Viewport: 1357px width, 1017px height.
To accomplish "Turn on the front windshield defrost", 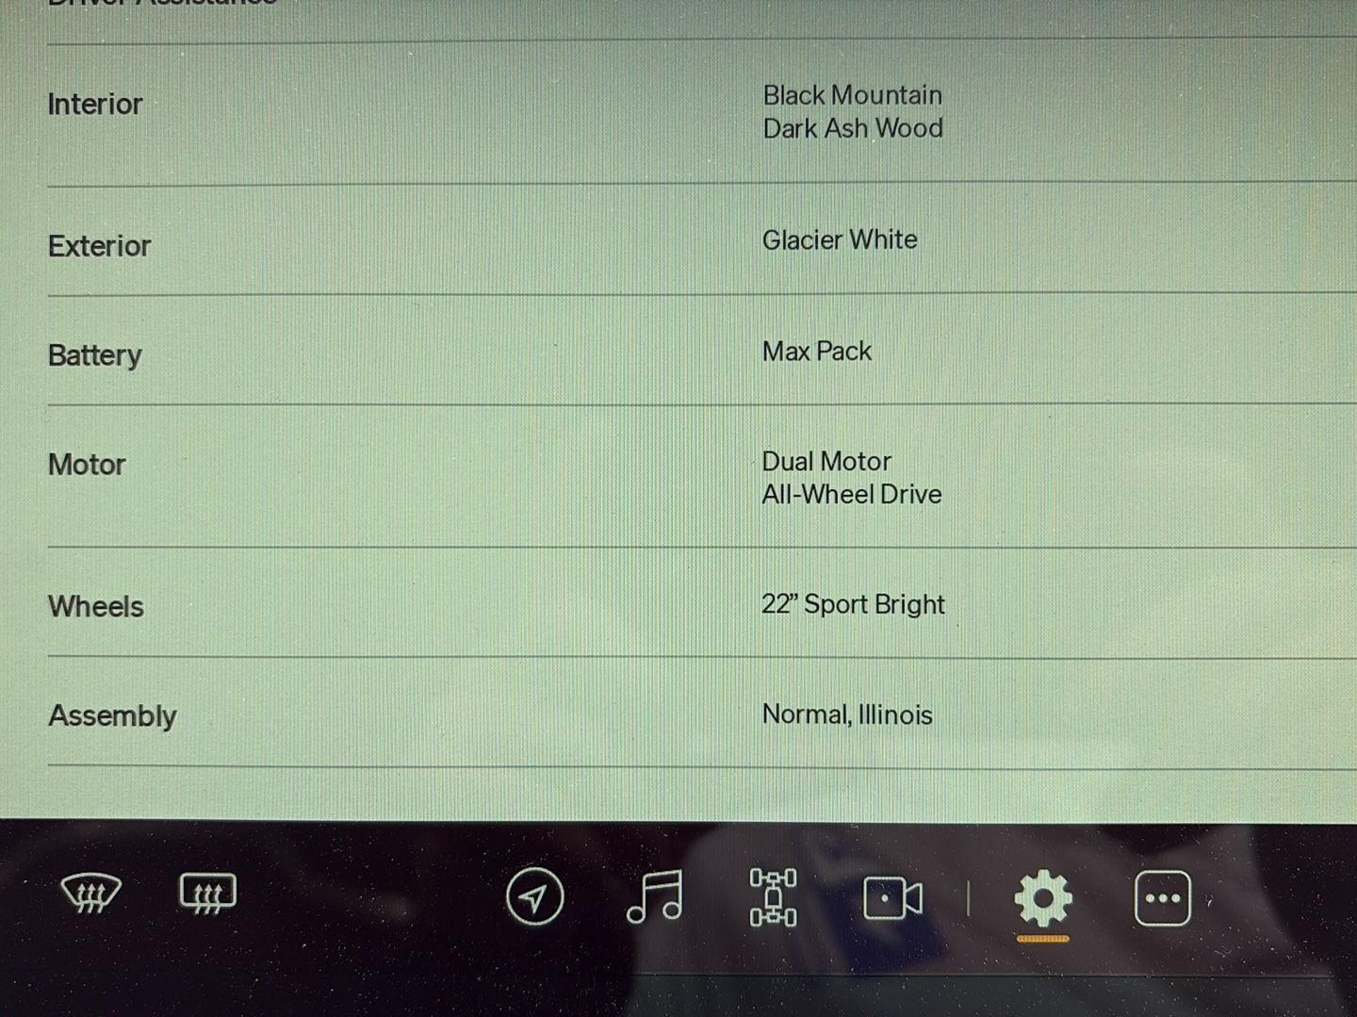I will (90, 894).
